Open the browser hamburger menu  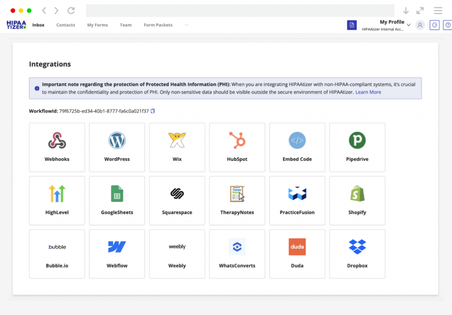pyautogui.click(x=438, y=11)
